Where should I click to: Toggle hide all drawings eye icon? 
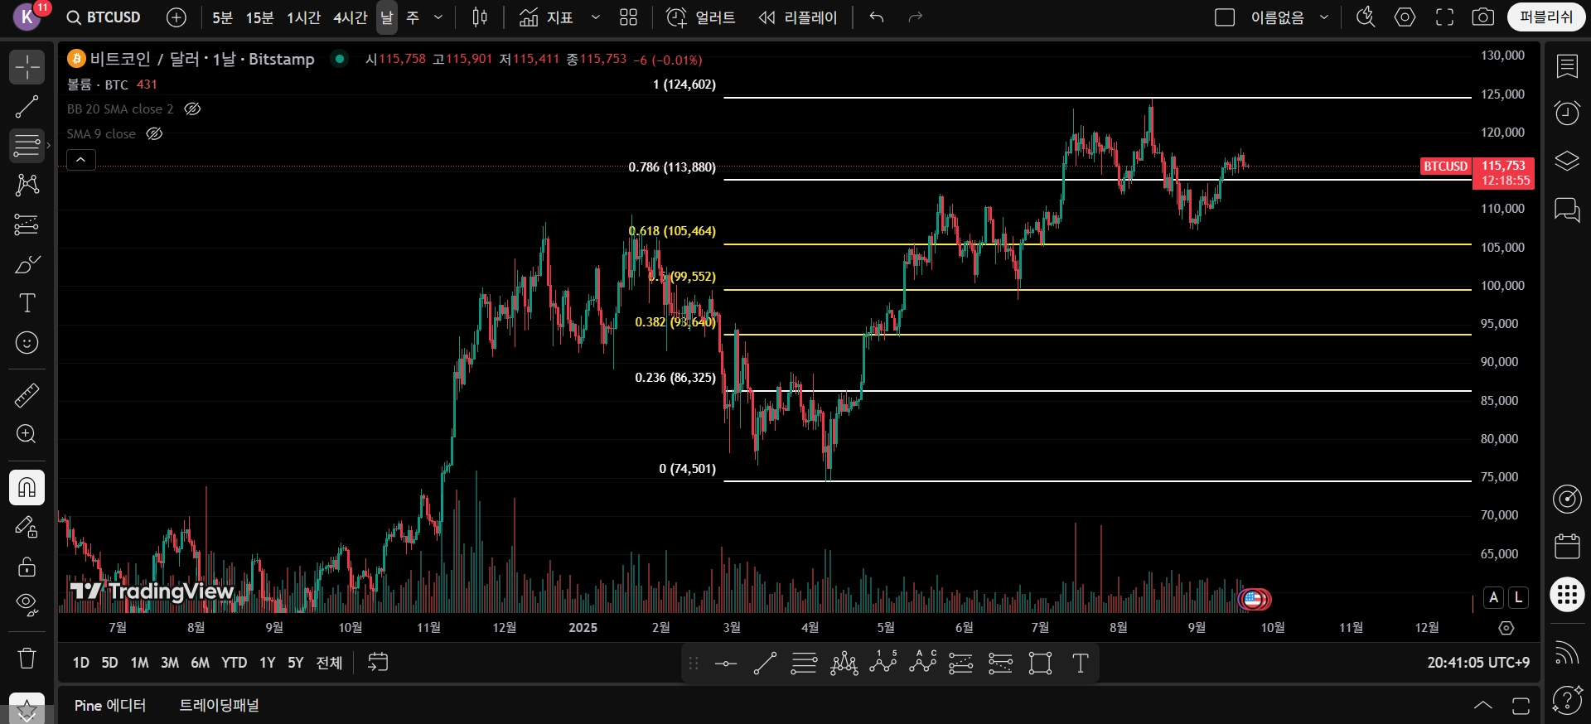point(27,606)
